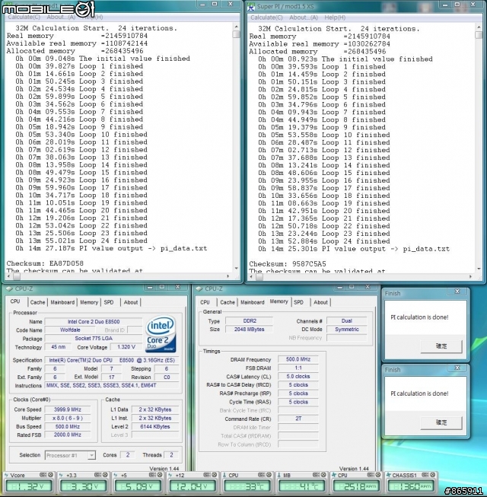The image size is (487, 497).
Task: Click the FSB:DRAM ratio value 1:1
Action: pyautogui.click(x=298, y=368)
